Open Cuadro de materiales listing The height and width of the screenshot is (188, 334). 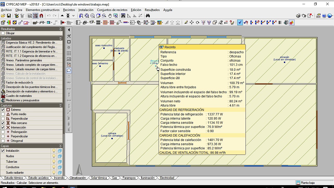click(x=19, y=96)
